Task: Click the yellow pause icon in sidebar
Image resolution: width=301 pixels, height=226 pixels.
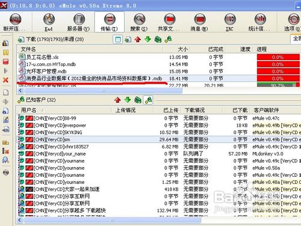Action: (x=5, y=52)
